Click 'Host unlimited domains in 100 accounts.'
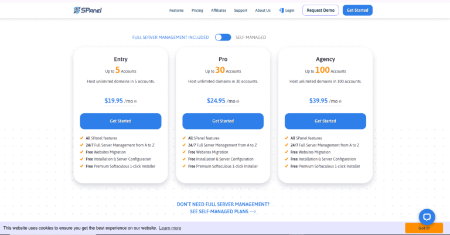 click(325, 81)
